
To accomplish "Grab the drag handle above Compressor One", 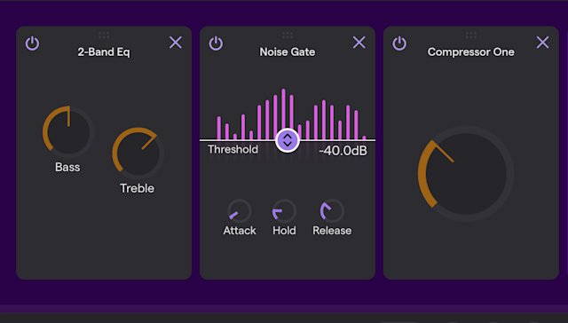I will [471, 35].
